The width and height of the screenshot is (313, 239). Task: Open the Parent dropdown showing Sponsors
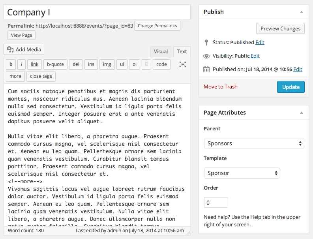(x=254, y=143)
